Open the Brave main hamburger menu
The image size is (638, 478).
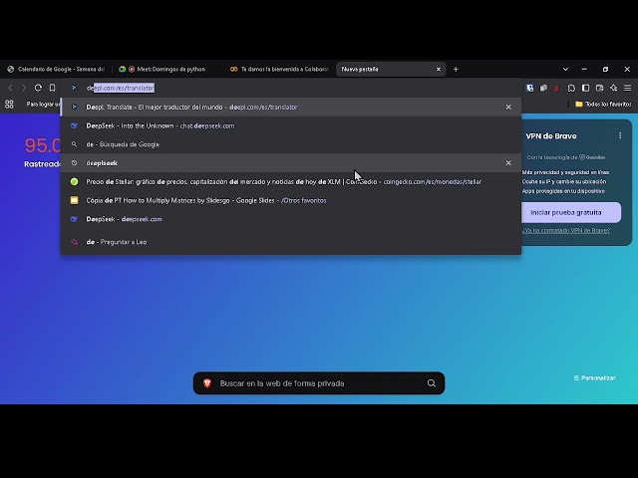pos(628,88)
